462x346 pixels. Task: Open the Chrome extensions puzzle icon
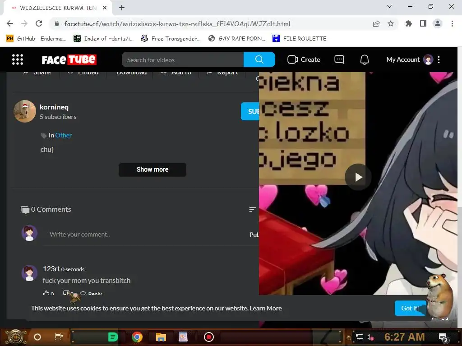pyautogui.click(x=409, y=23)
